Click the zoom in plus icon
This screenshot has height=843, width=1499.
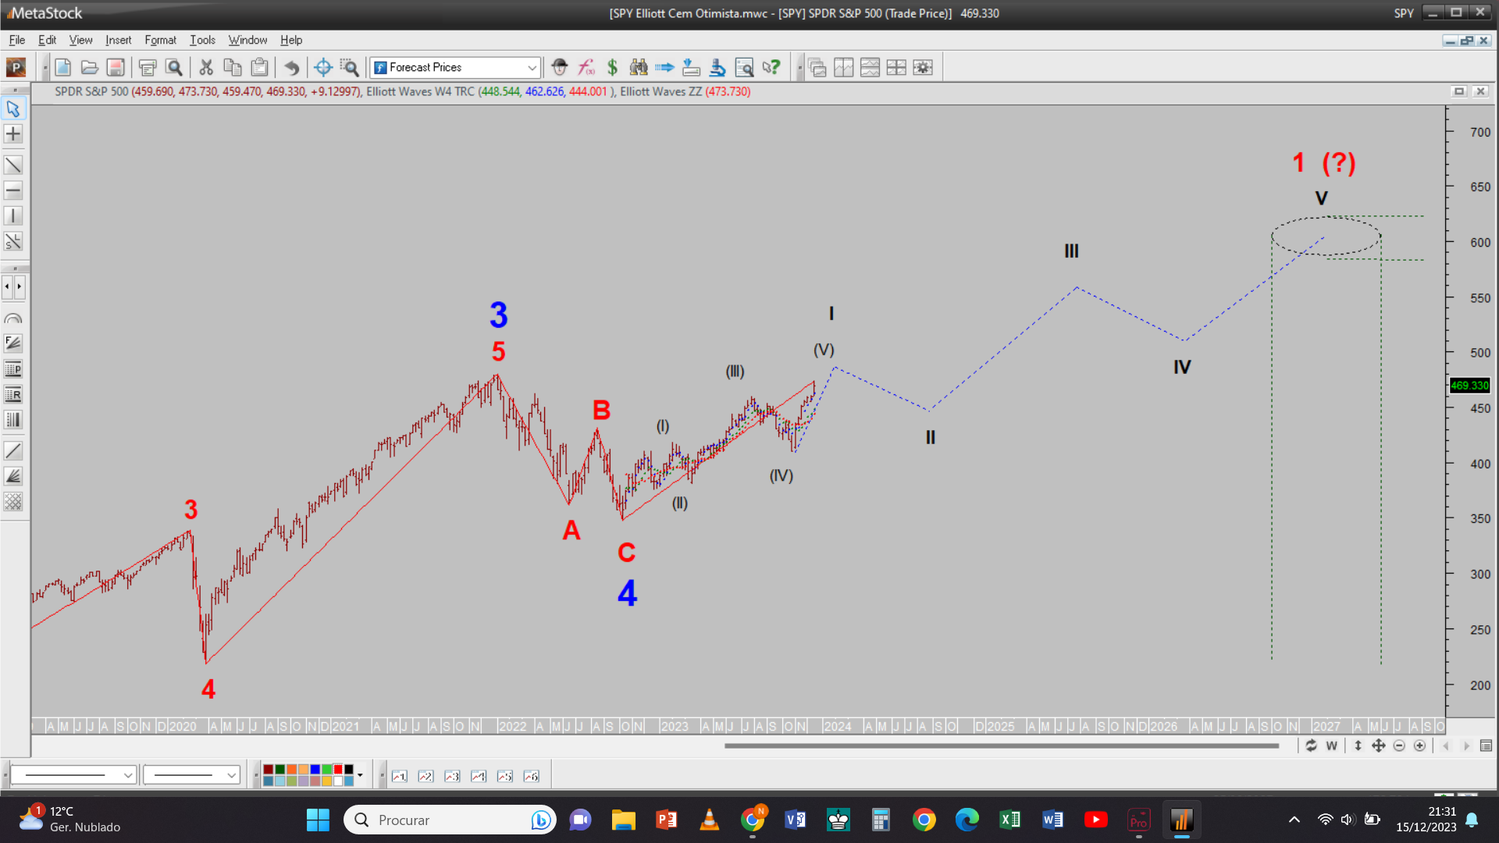click(1419, 746)
